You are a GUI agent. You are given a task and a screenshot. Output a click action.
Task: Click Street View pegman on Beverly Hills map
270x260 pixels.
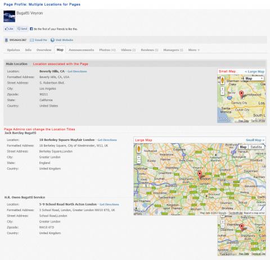(222, 80)
